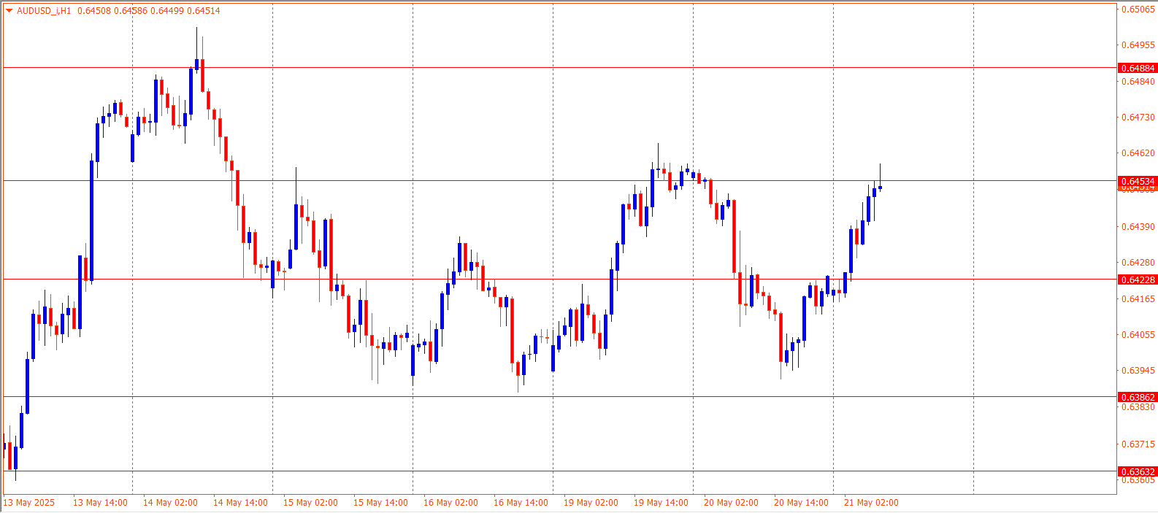Click the 0.64955 price on the scale
1158x513 pixels.
click(1138, 45)
